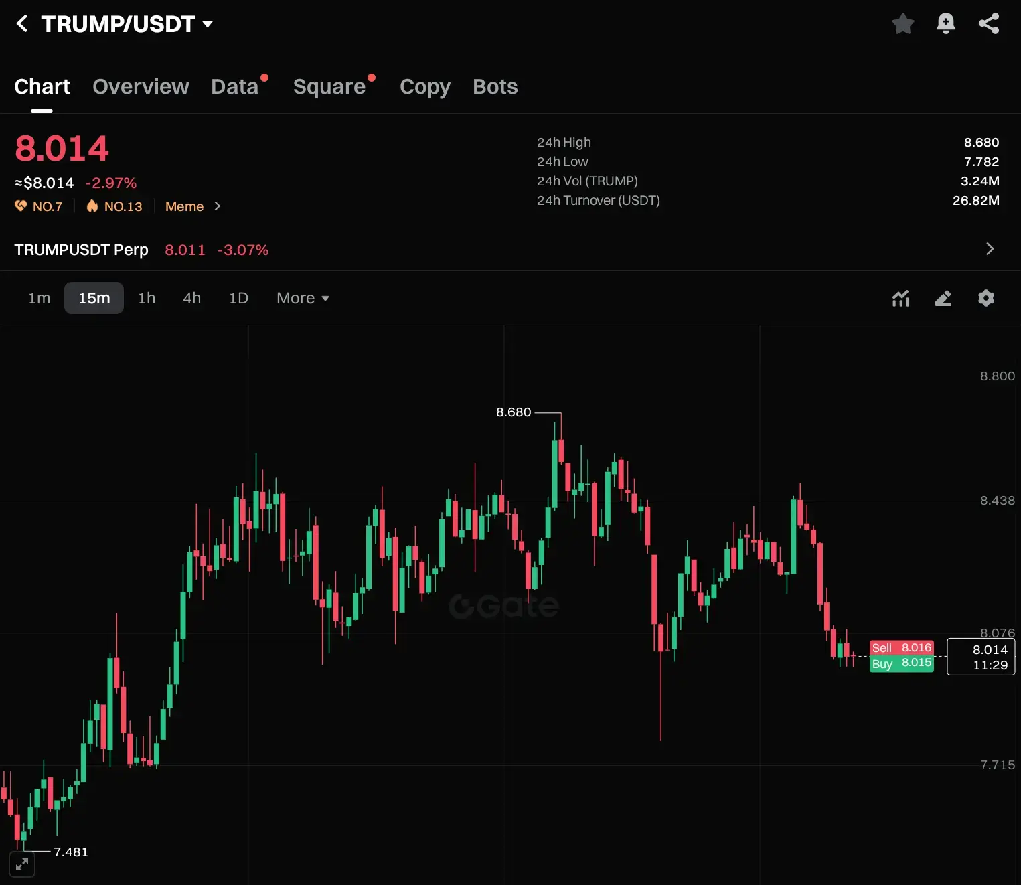Share this trading pair
The image size is (1025, 885).
pos(989,24)
